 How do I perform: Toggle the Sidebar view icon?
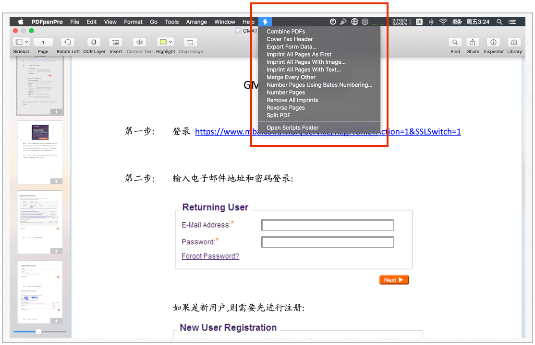19,42
